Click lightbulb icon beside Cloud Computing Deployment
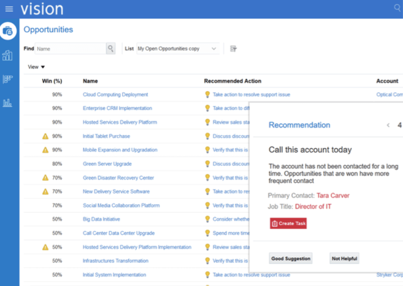 click(208, 94)
